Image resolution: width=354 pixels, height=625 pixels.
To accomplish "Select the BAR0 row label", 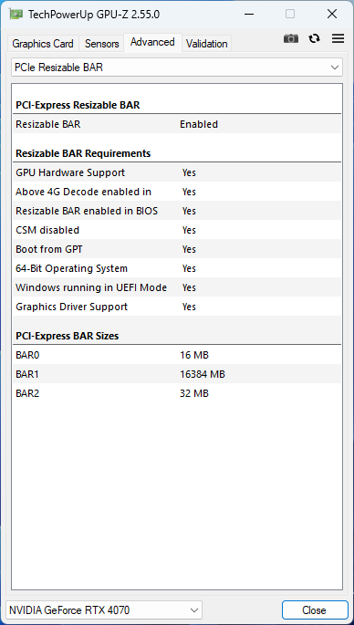I will coord(27,355).
